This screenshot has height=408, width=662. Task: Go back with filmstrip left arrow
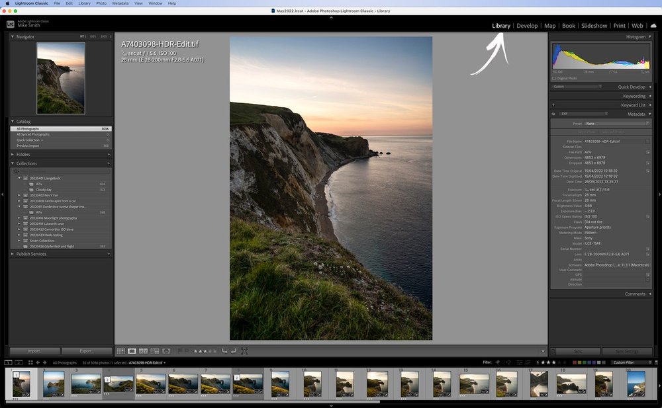point(38,362)
